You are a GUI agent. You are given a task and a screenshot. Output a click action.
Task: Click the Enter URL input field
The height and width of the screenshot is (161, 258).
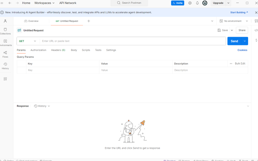[133, 41]
